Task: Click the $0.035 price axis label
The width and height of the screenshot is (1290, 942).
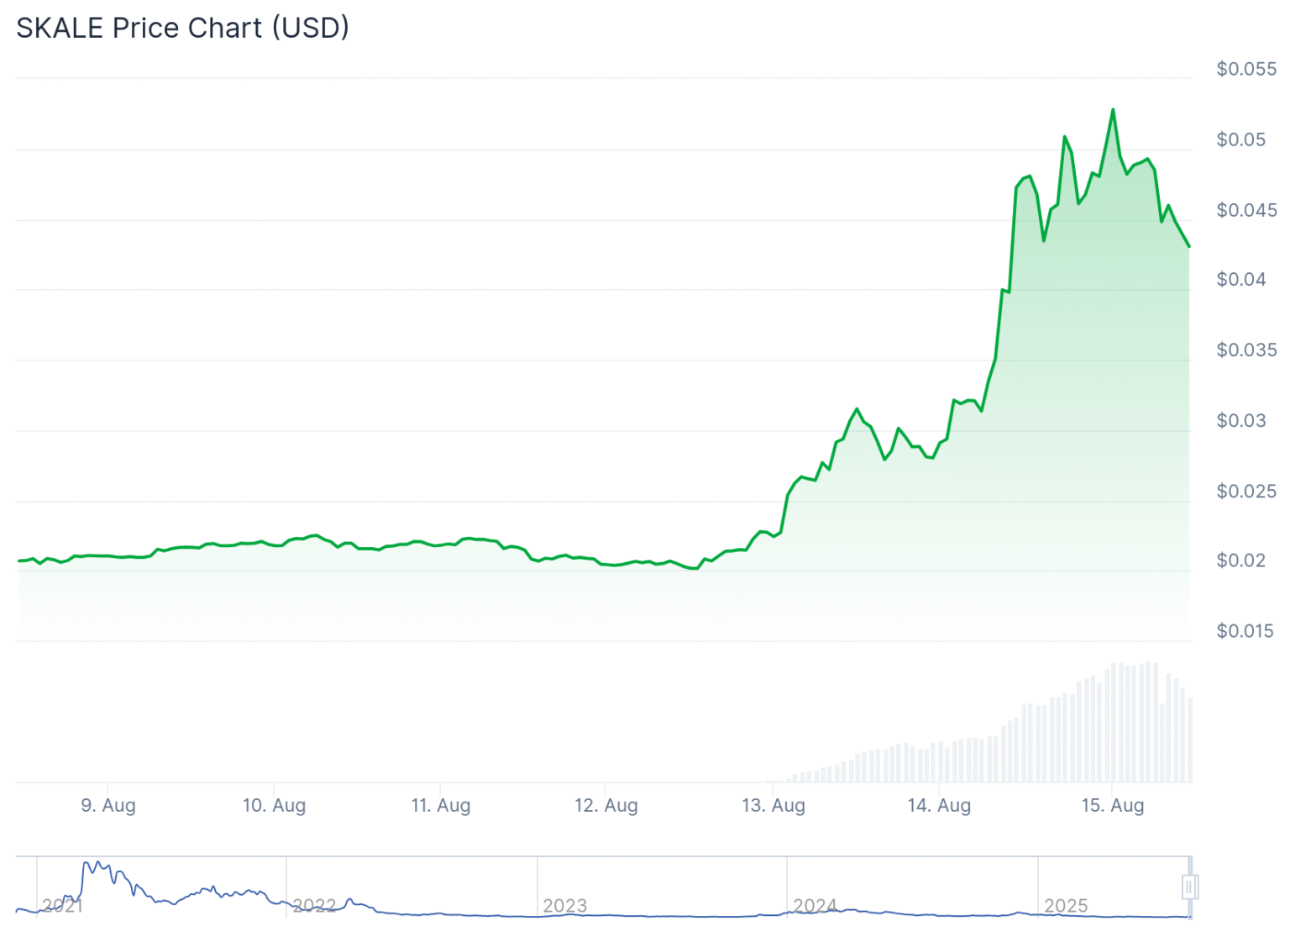Action: tap(1246, 350)
